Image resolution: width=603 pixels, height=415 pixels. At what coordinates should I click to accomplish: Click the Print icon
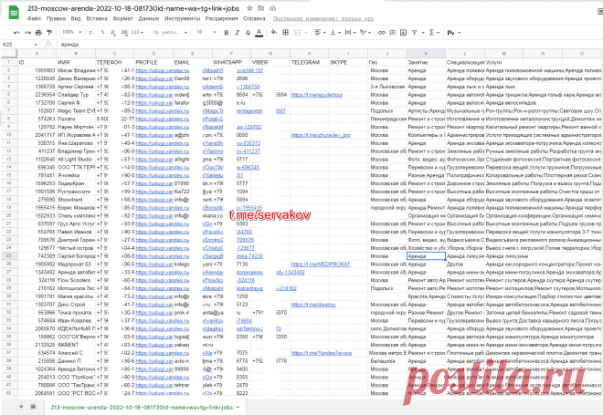pyautogui.click(x=38, y=33)
